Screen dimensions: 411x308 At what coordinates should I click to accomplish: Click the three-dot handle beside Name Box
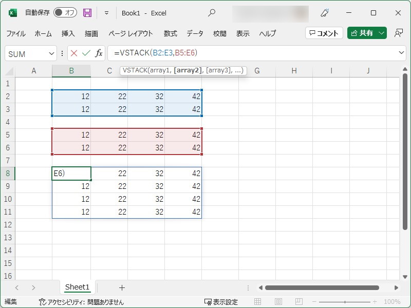tap(62, 53)
